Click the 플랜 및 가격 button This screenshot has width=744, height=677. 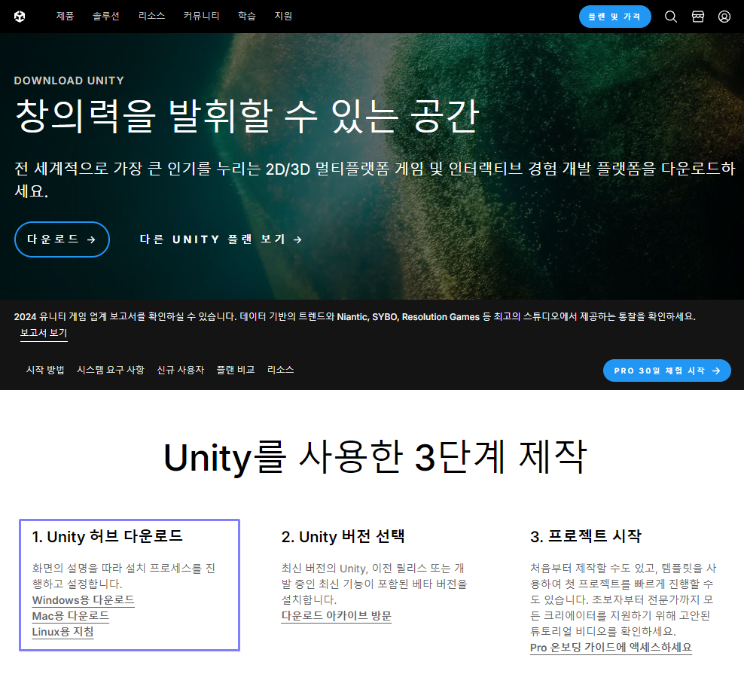coord(614,16)
